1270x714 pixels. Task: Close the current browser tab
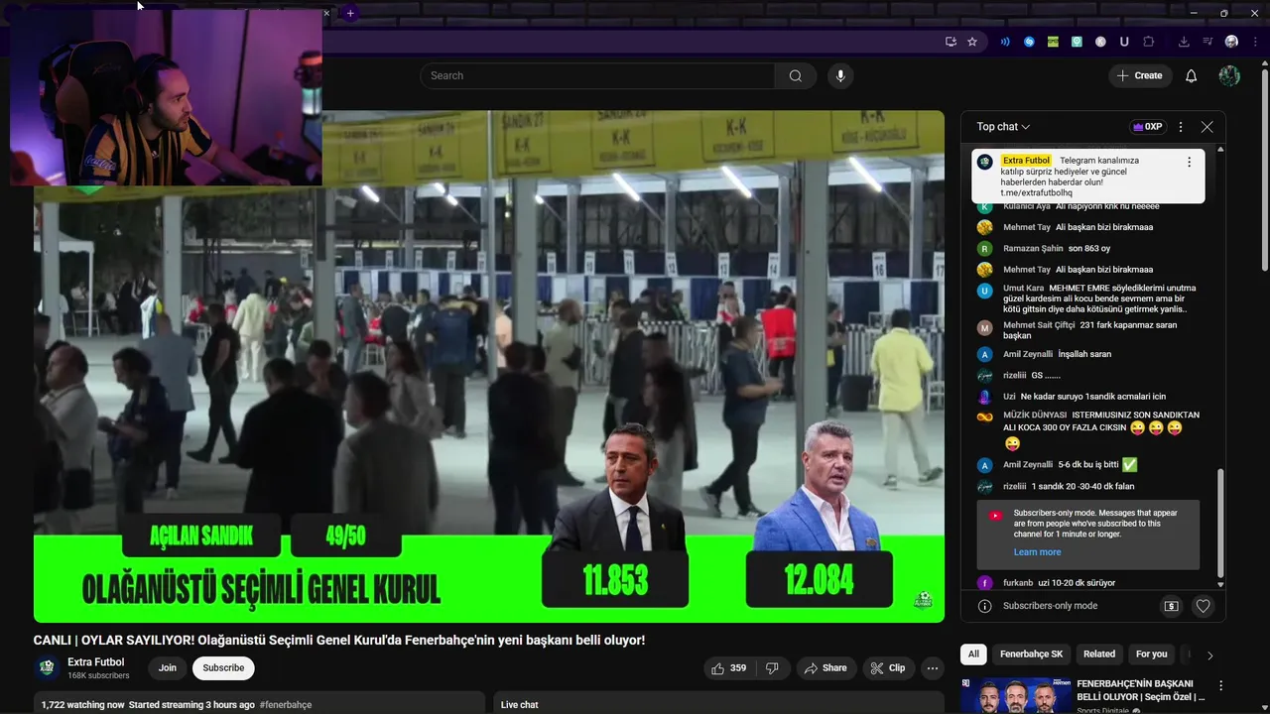tap(326, 13)
